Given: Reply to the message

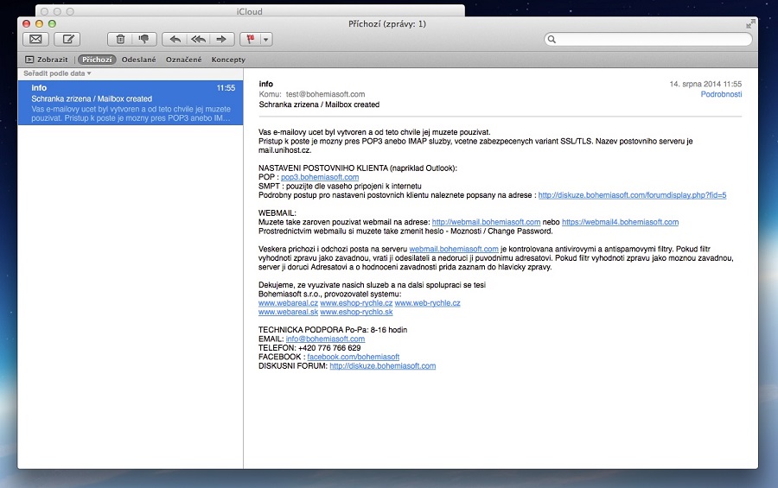Looking at the screenshot, I should (175, 39).
